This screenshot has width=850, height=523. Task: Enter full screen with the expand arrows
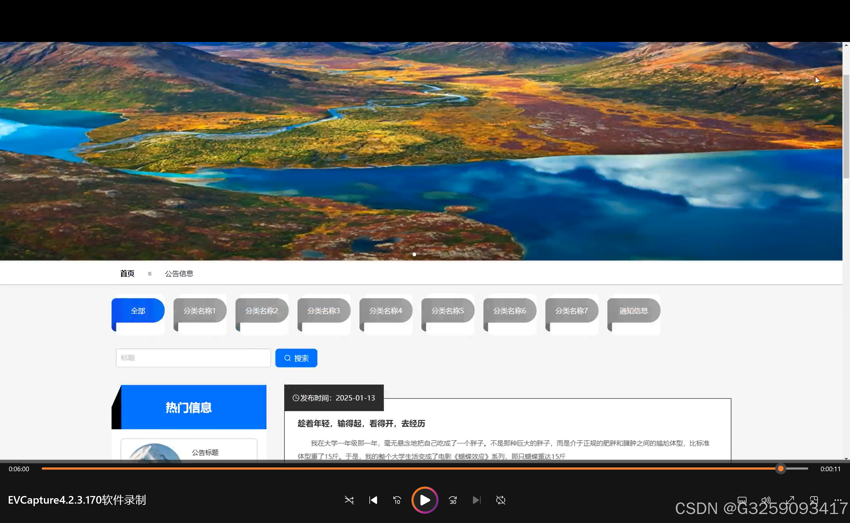(x=790, y=500)
